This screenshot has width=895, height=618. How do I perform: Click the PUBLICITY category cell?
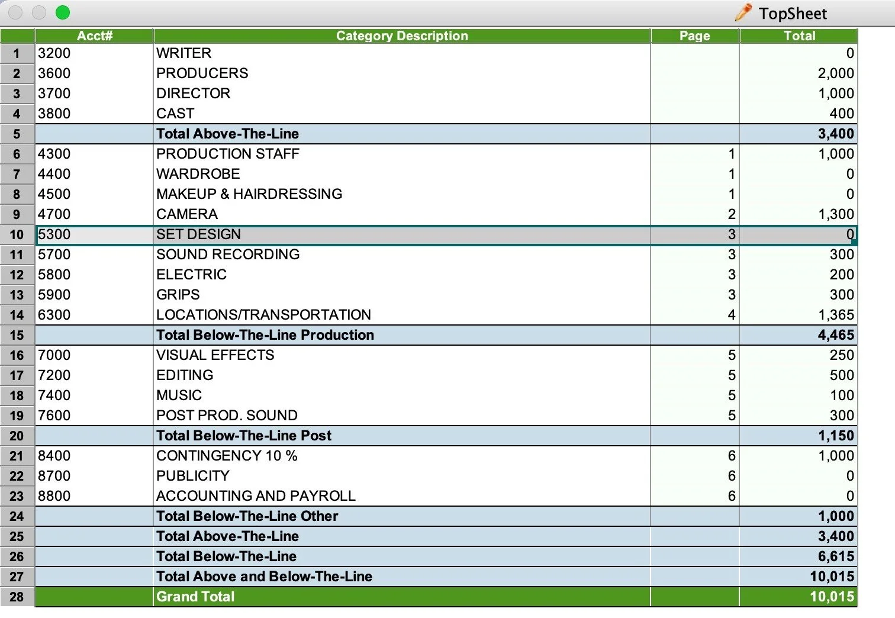402,476
